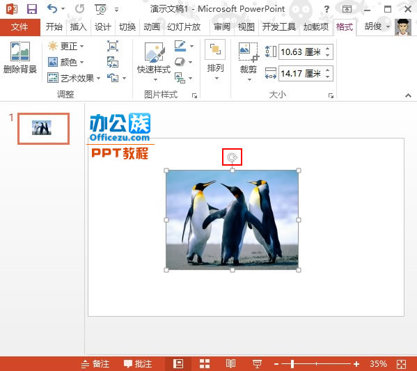
Task: Expand the Picture Layout dropdown arrow
Action: coord(191,78)
